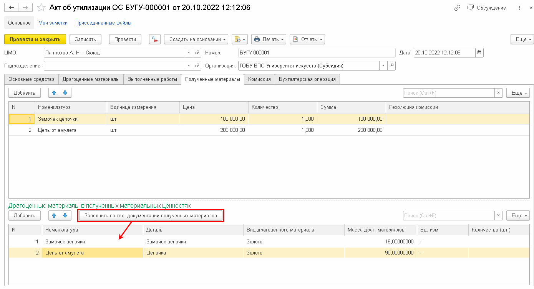Click Заполнить по тех. документации полученных материалов
This screenshot has height=289, width=534.
coord(151,216)
